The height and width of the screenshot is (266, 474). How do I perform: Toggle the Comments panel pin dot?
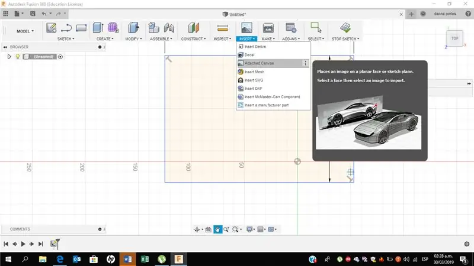coord(100,229)
